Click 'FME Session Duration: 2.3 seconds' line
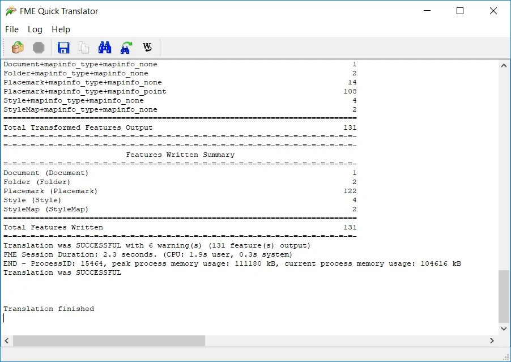 coord(148,254)
